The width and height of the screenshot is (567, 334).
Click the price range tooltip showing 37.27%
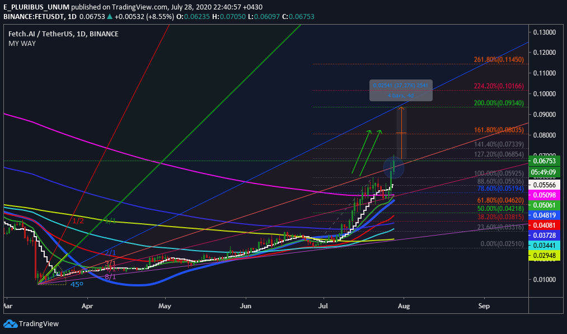[401, 90]
